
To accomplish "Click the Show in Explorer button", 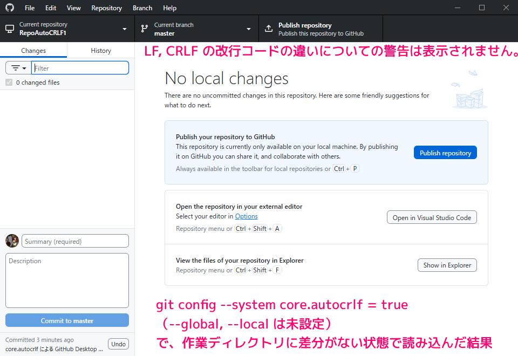I will point(447,265).
